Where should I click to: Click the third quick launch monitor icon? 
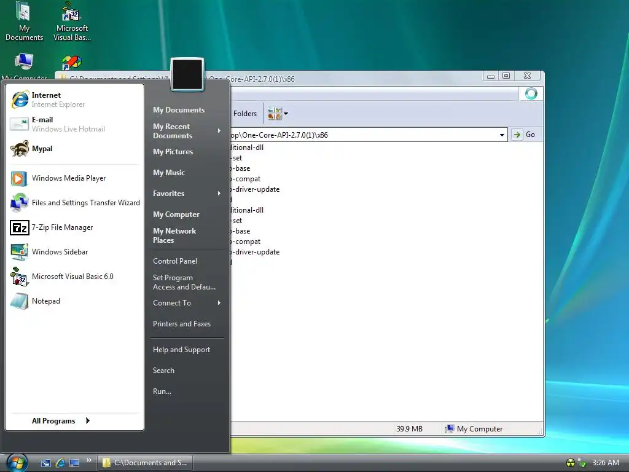tap(74, 463)
